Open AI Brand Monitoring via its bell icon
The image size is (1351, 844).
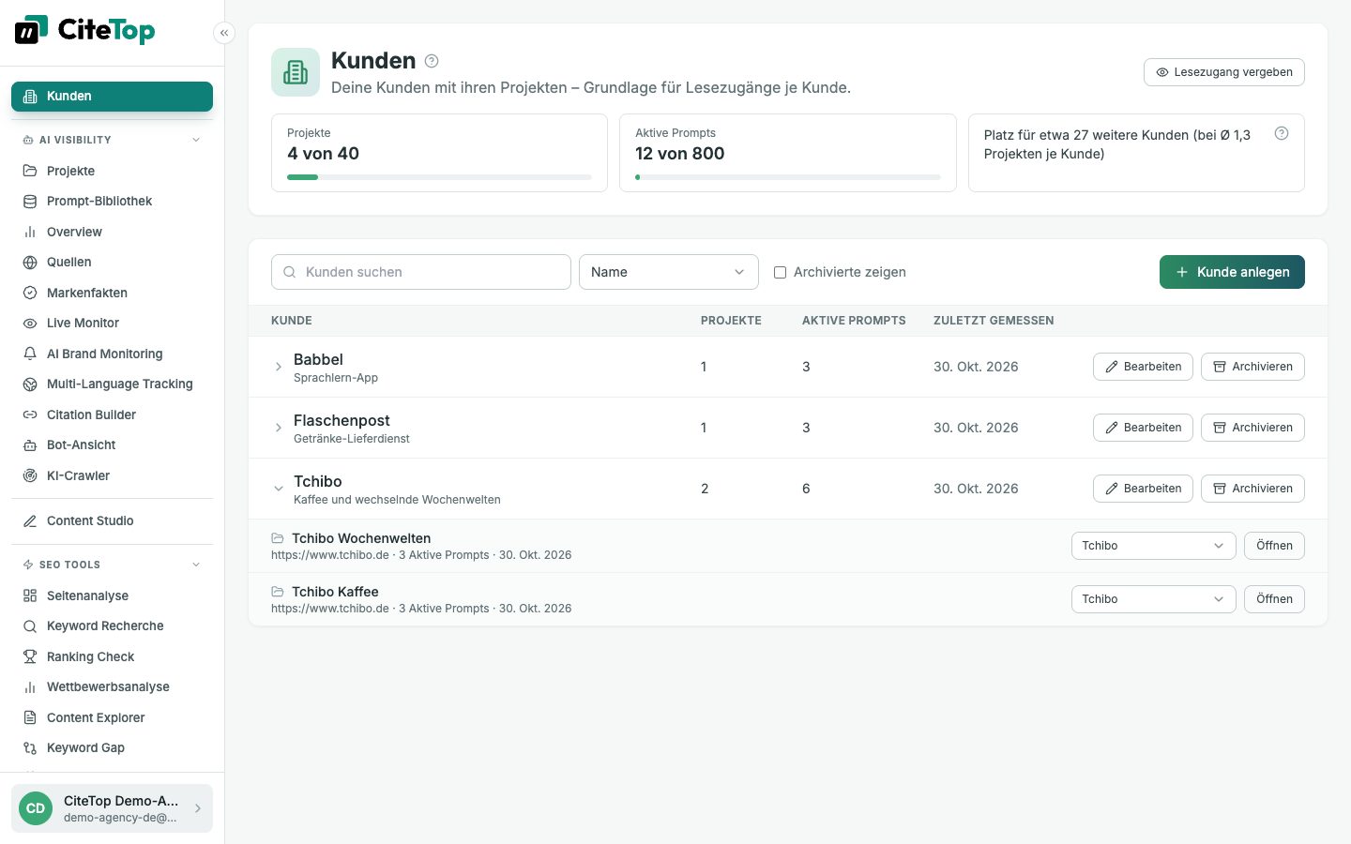coord(30,354)
